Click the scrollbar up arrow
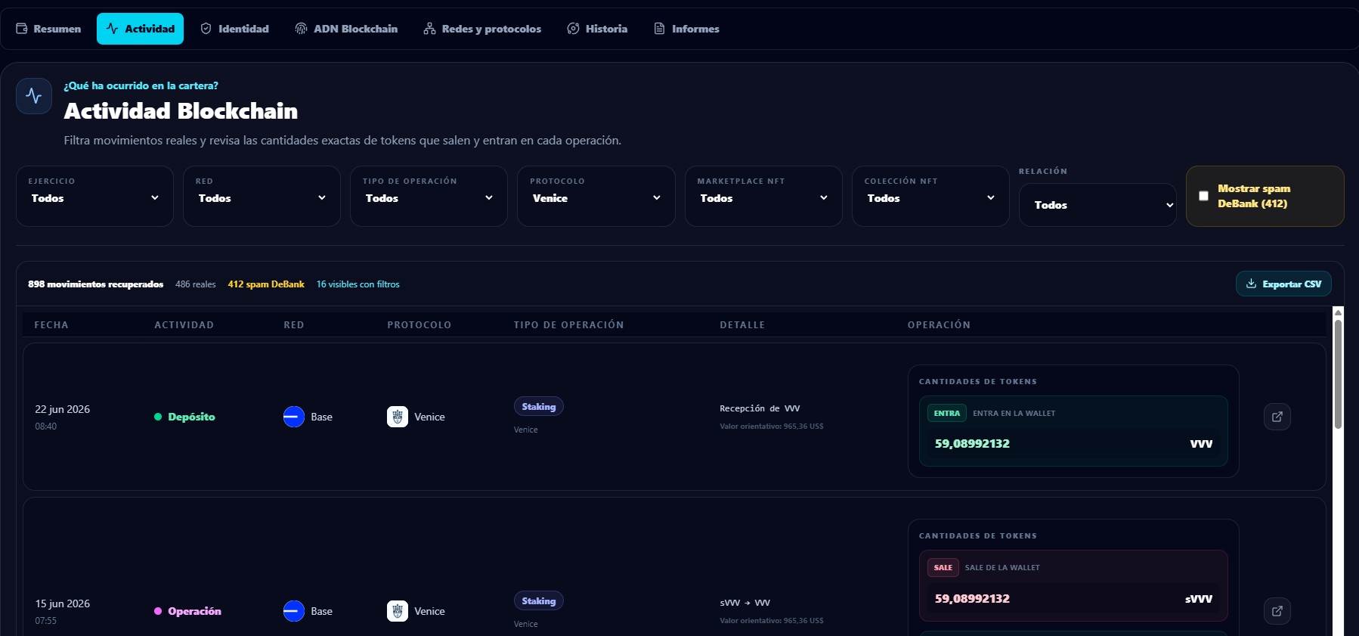1359x636 pixels. click(1338, 312)
